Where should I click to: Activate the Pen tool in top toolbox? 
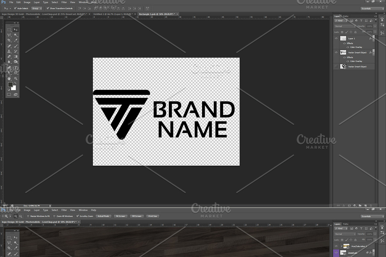point(9,67)
